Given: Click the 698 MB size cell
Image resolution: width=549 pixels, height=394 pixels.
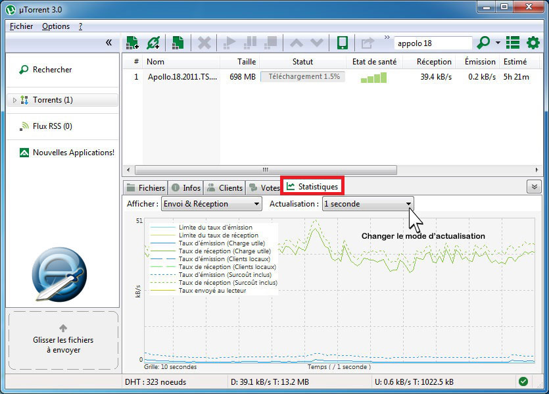Looking at the screenshot, I should coord(243,77).
